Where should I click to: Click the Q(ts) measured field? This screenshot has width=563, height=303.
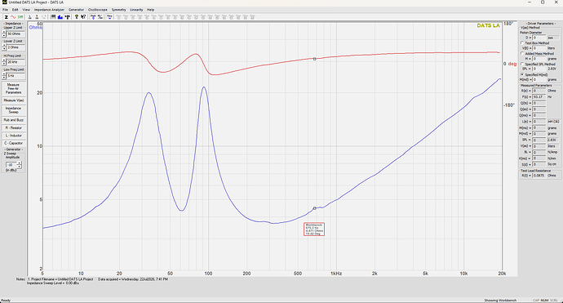[x=539, y=103]
